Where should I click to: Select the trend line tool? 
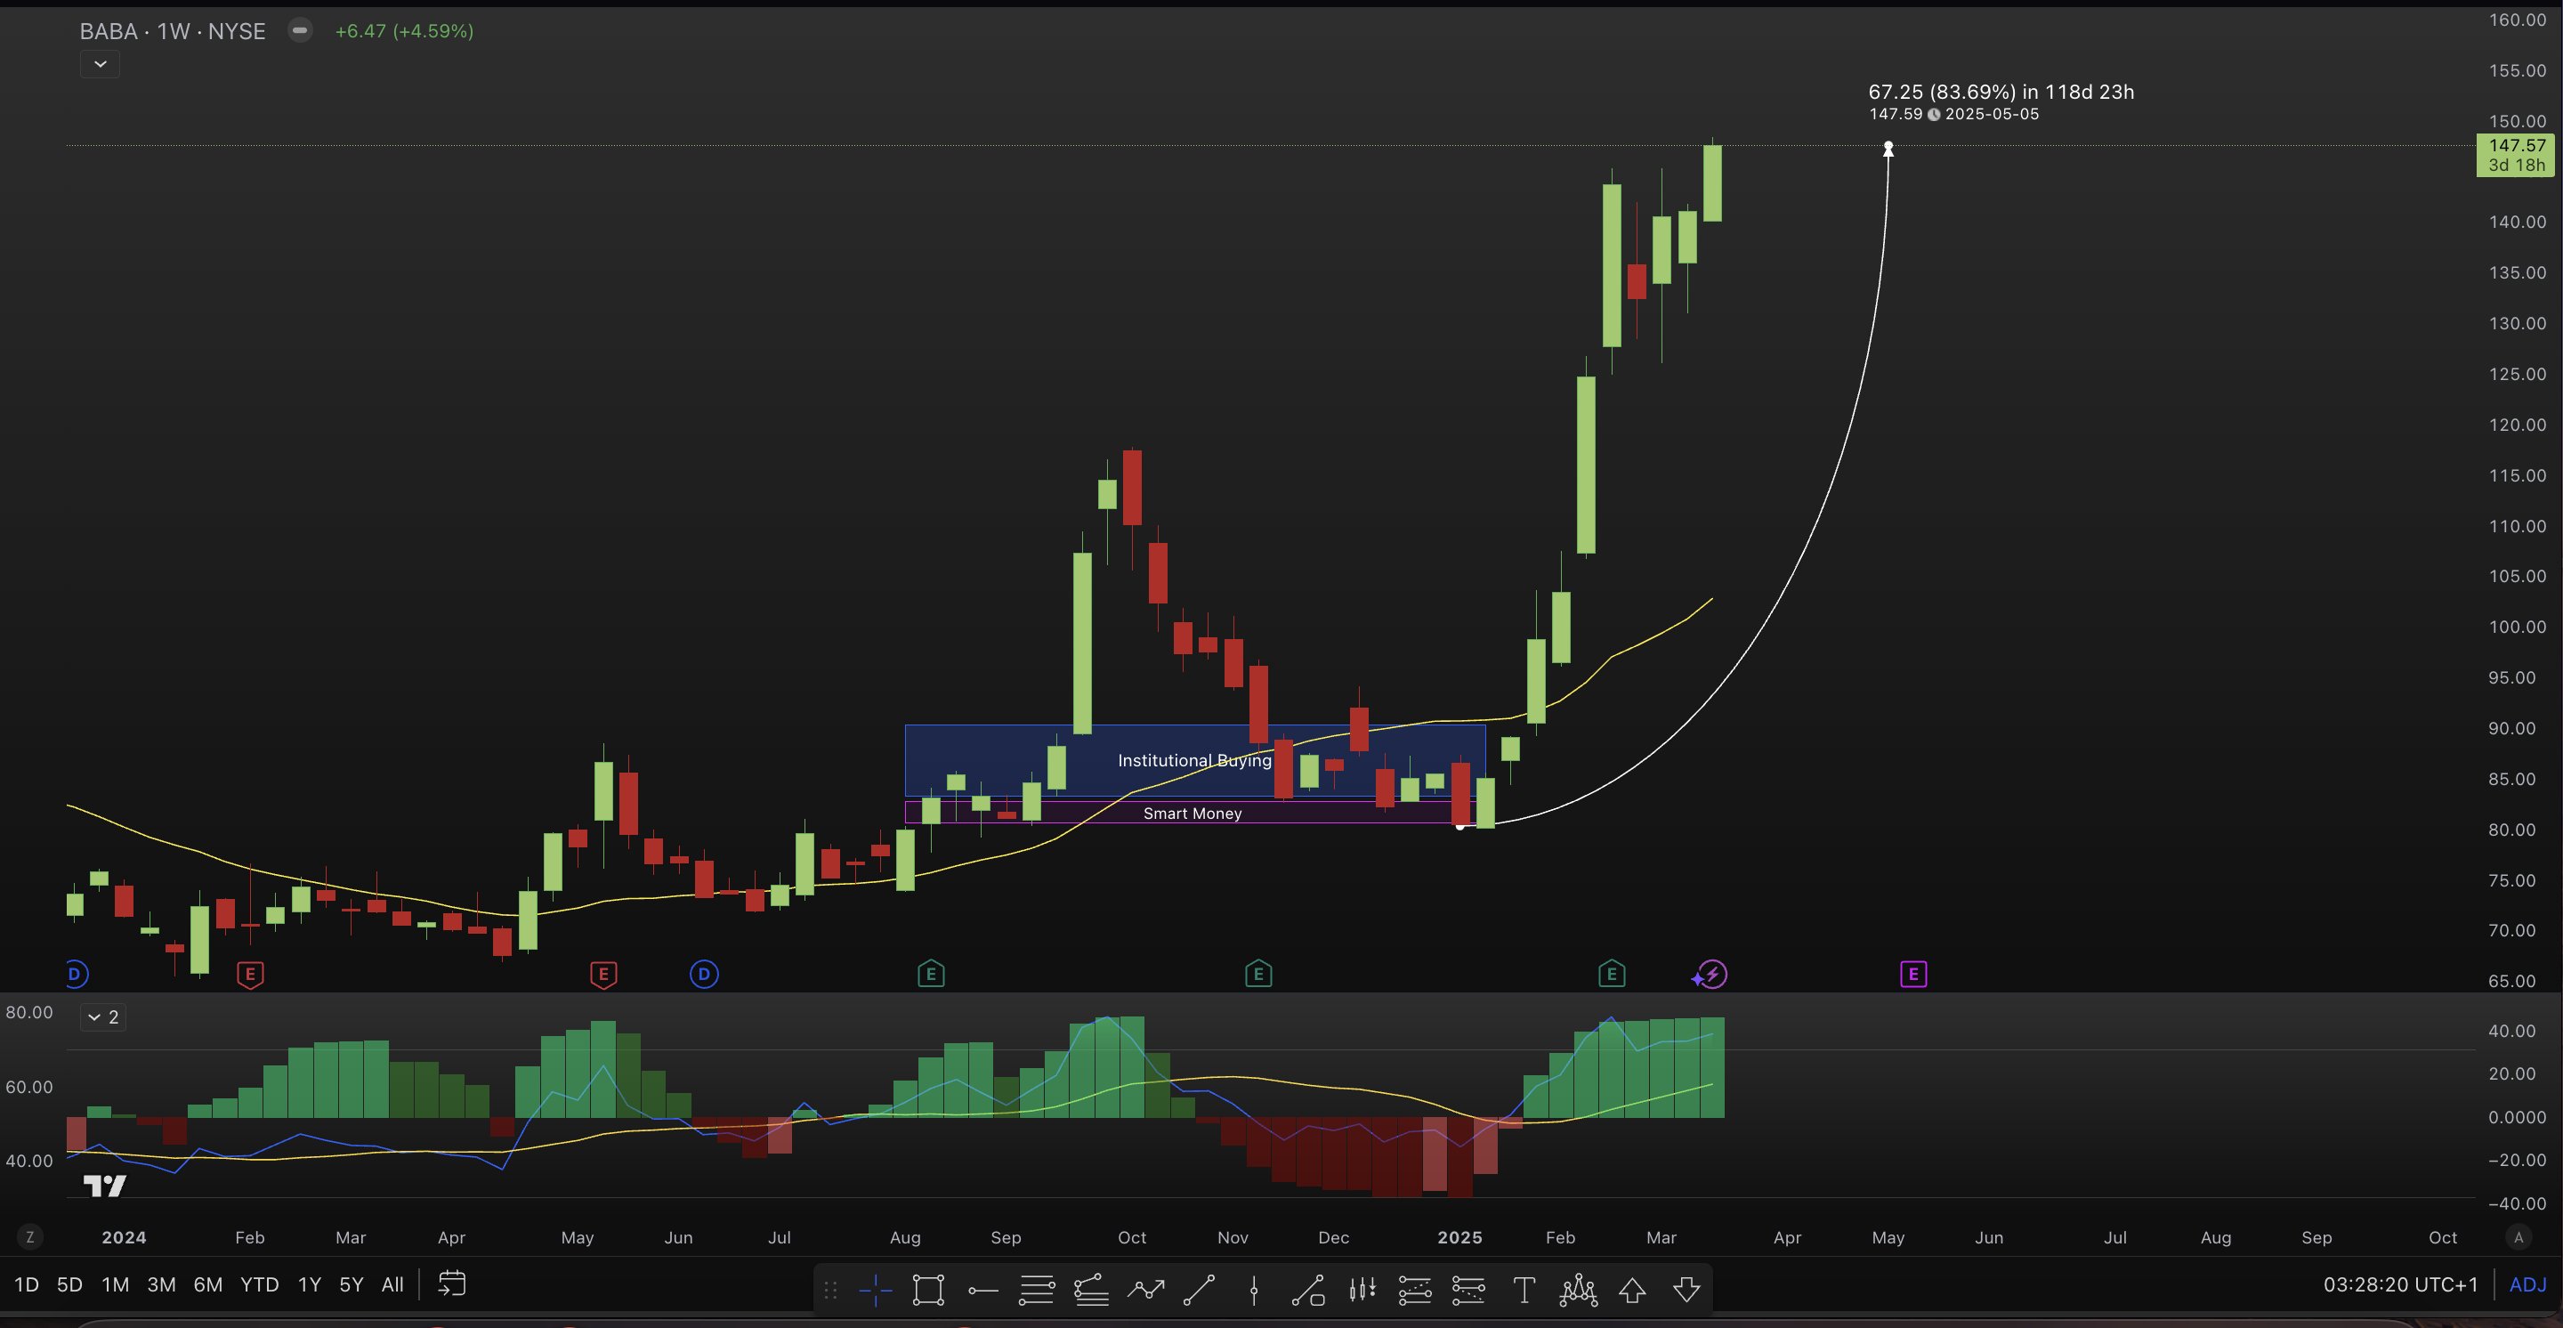click(x=1199, y=1292)
